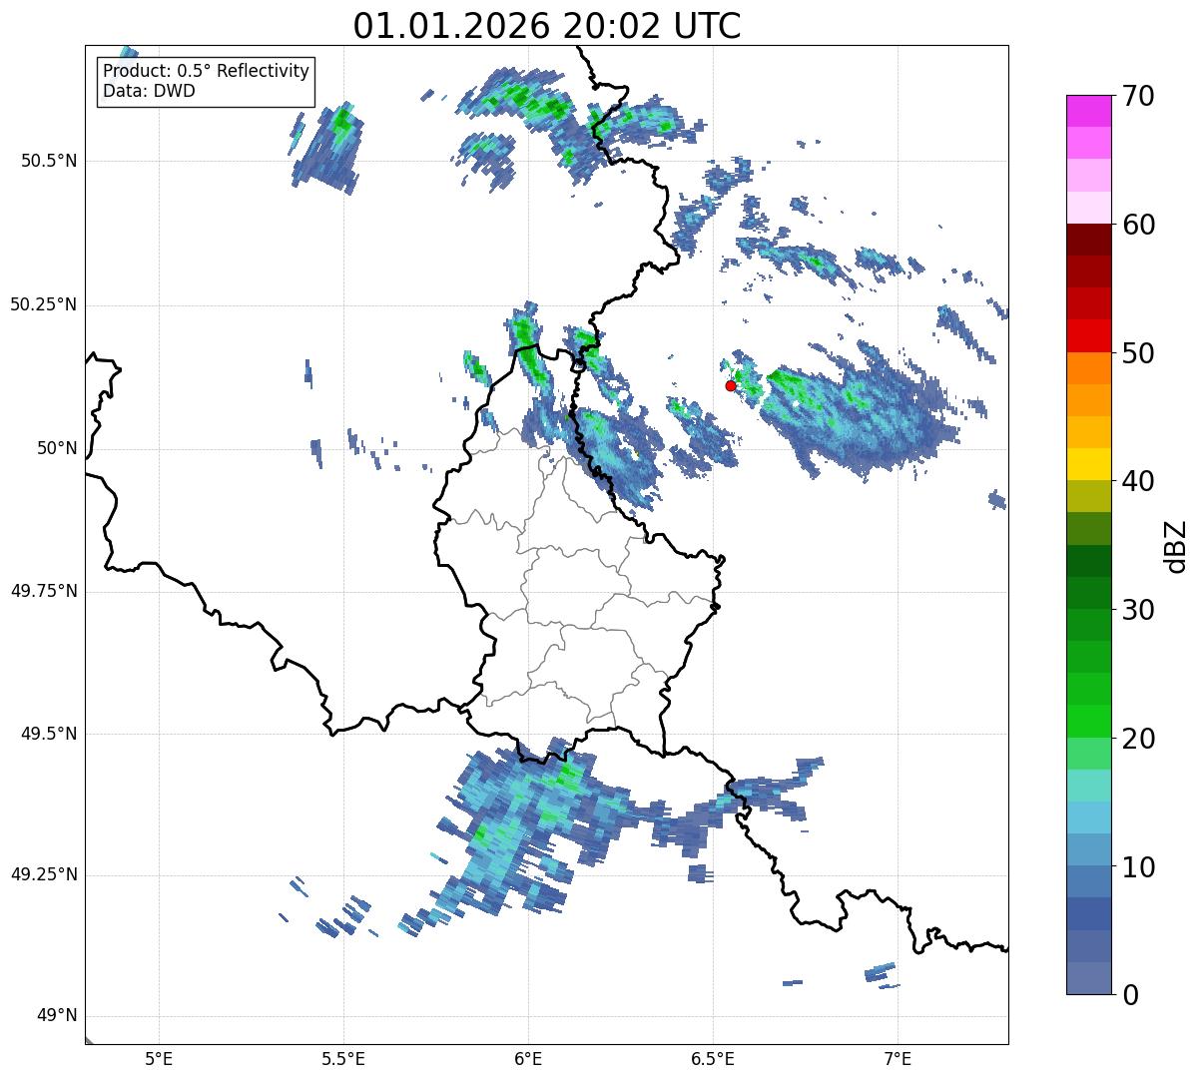The width and height of the screenshot is (1200, 1079).
Task: Click the latitude label "49.5°N"
Action: click(49, 734)
